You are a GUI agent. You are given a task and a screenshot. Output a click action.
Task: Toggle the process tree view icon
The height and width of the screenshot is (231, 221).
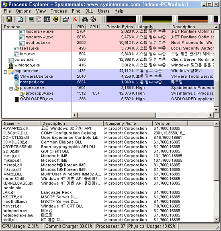click(39, 19)
